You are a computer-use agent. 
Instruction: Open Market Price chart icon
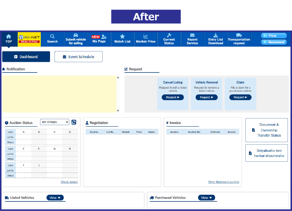146,37
